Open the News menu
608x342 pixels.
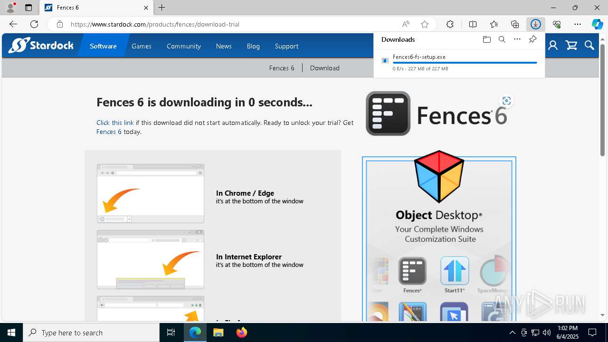(224, 46)
